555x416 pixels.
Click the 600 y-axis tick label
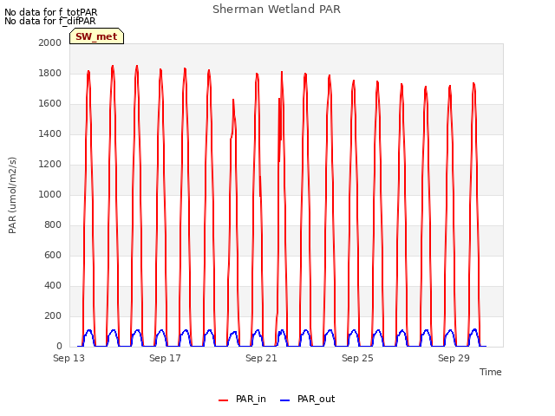(x=53, y=255)
